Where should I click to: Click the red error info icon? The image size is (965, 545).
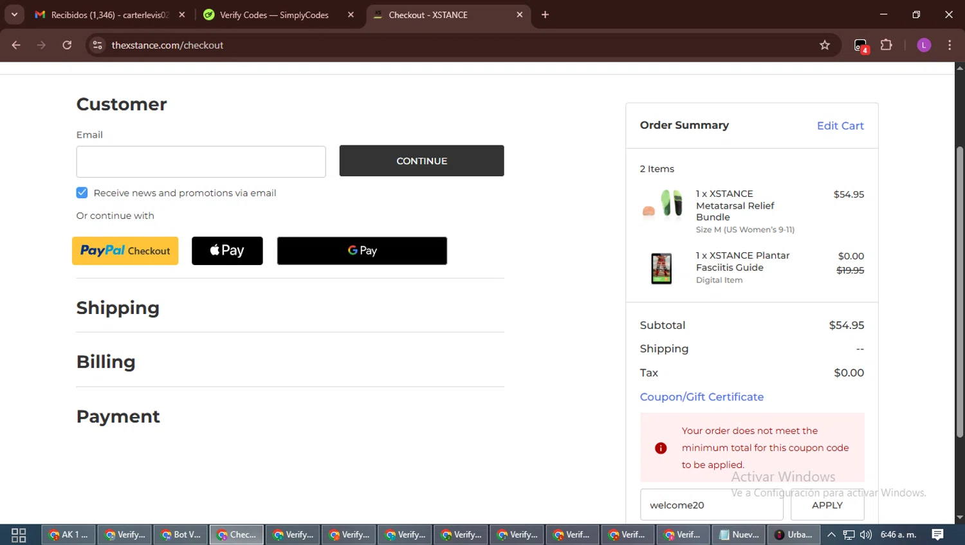tap(661, 448)
